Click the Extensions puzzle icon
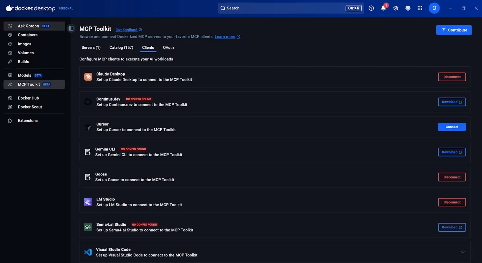 (10, 121)
